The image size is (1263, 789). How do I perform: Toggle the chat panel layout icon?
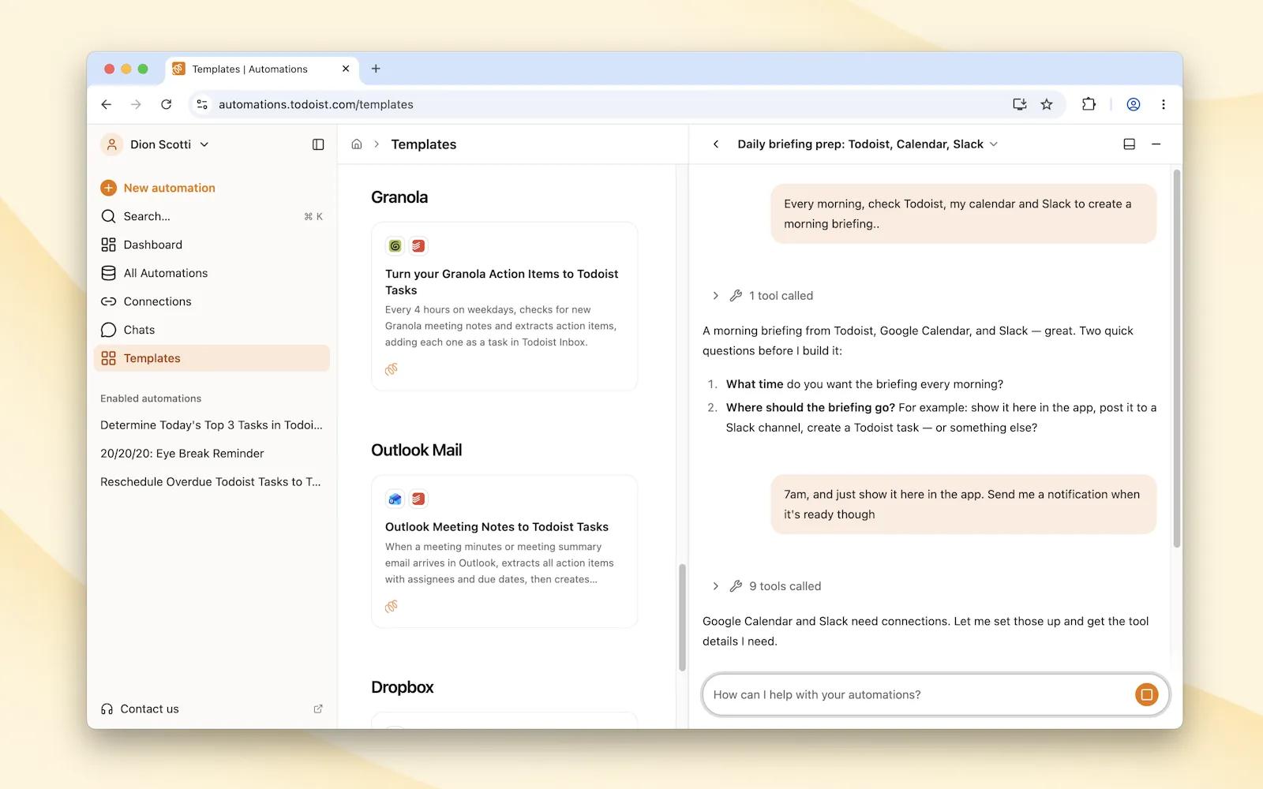(1130, 144)
